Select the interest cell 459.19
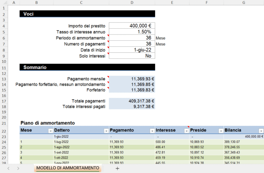The height and width of the screenshot is (173, 264). 172,158
